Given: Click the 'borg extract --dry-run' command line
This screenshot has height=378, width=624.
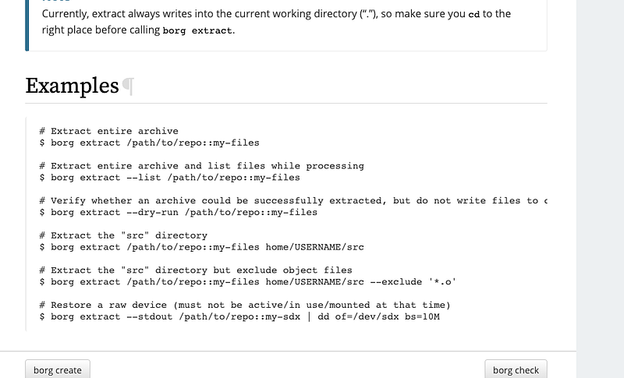Looking at the screenshot, I should tap(179, 212).
